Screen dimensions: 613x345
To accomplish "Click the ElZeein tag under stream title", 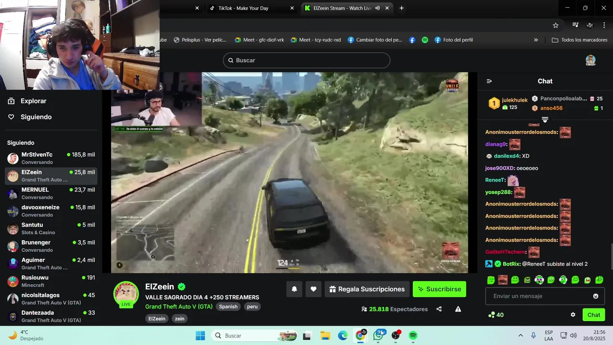I will (157, 319).
